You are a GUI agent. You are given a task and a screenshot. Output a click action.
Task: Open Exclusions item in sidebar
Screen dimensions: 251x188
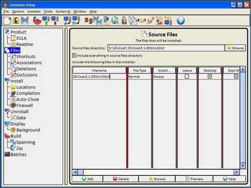coord(27,75)
